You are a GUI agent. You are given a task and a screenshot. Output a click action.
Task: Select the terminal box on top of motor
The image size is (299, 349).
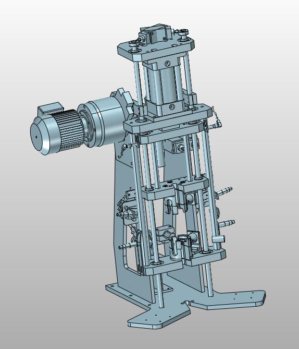point(51,108)
